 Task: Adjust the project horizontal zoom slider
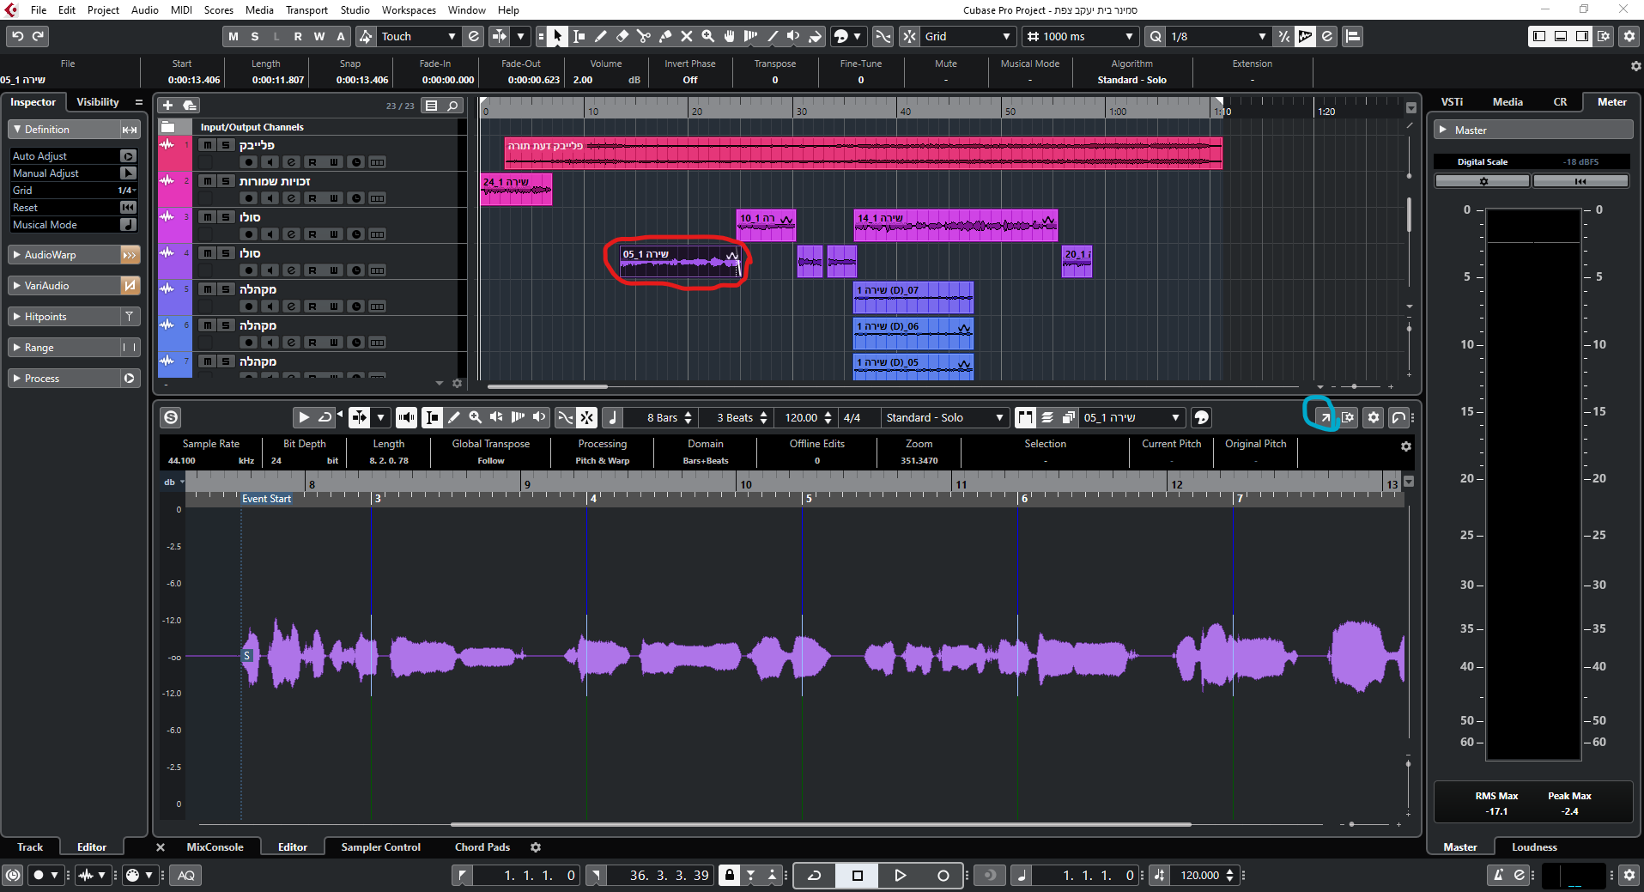point(1355,386)
